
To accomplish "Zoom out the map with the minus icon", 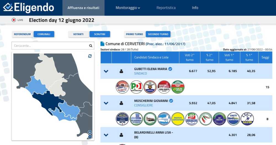I will 90,137.
